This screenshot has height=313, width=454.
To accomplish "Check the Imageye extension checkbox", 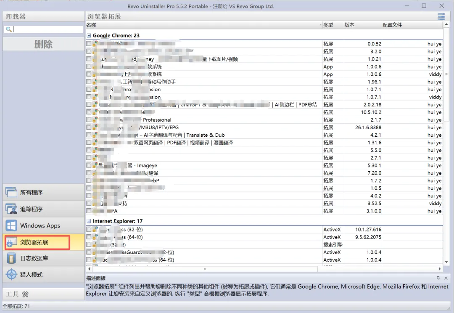I will (x=89, y=165).
